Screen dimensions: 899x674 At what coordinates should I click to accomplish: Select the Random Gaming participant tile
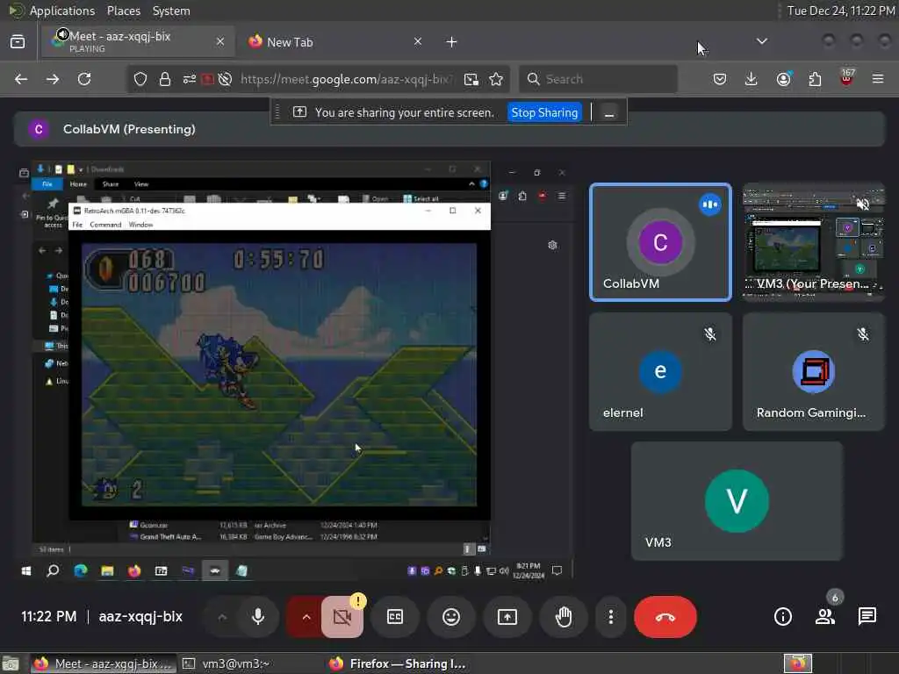coord(814,371)
